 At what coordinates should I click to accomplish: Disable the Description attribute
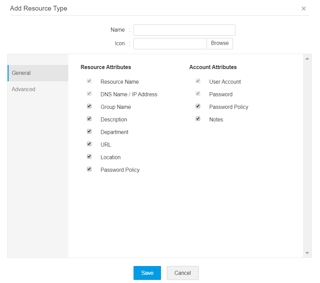89,119
